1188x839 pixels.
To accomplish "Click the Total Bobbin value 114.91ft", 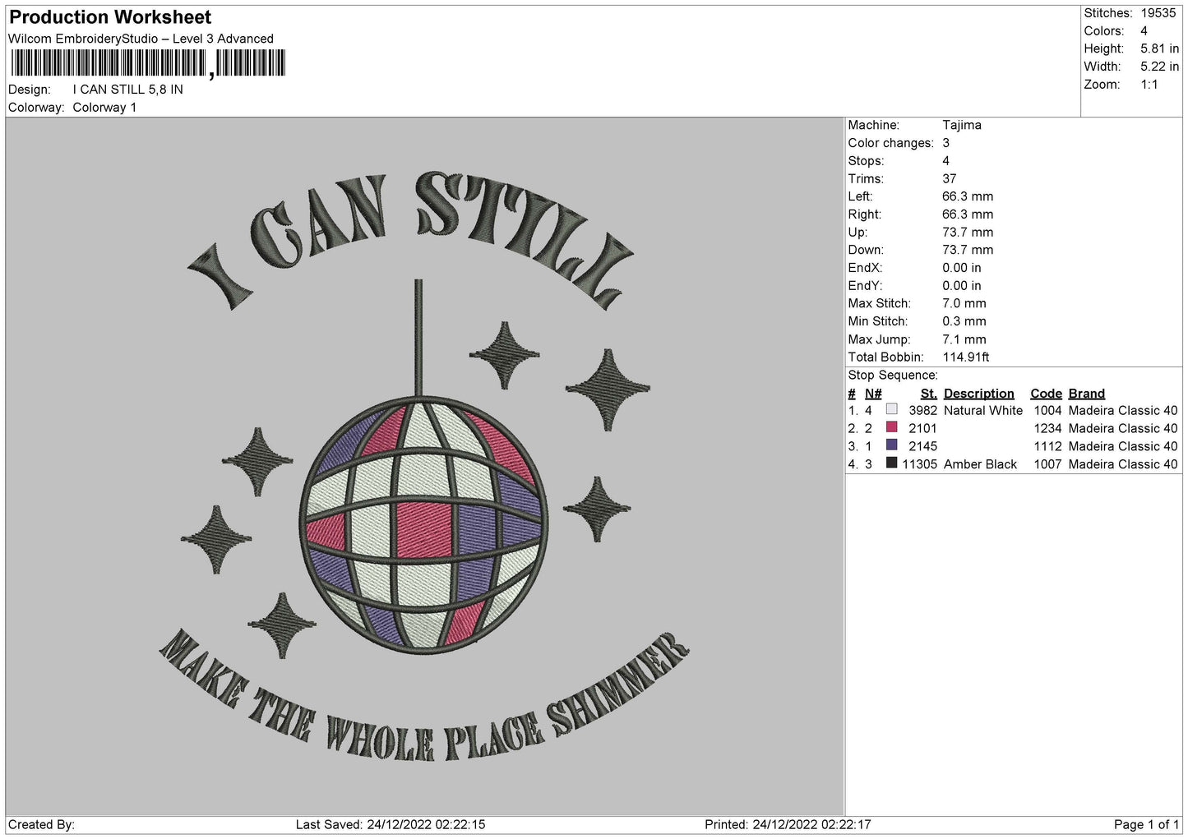I will pyautogui.click(x=965, y=357).
